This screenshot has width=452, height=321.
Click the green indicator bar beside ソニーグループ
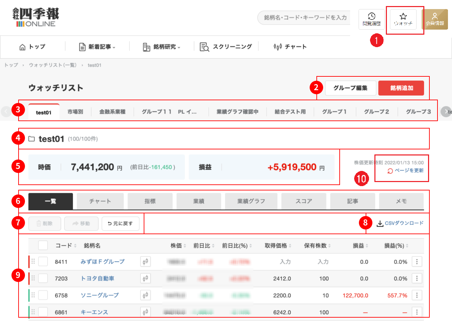[29, 295]
